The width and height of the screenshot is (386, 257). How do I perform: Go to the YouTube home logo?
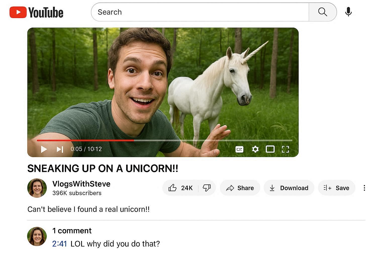(x=36, y=12)
